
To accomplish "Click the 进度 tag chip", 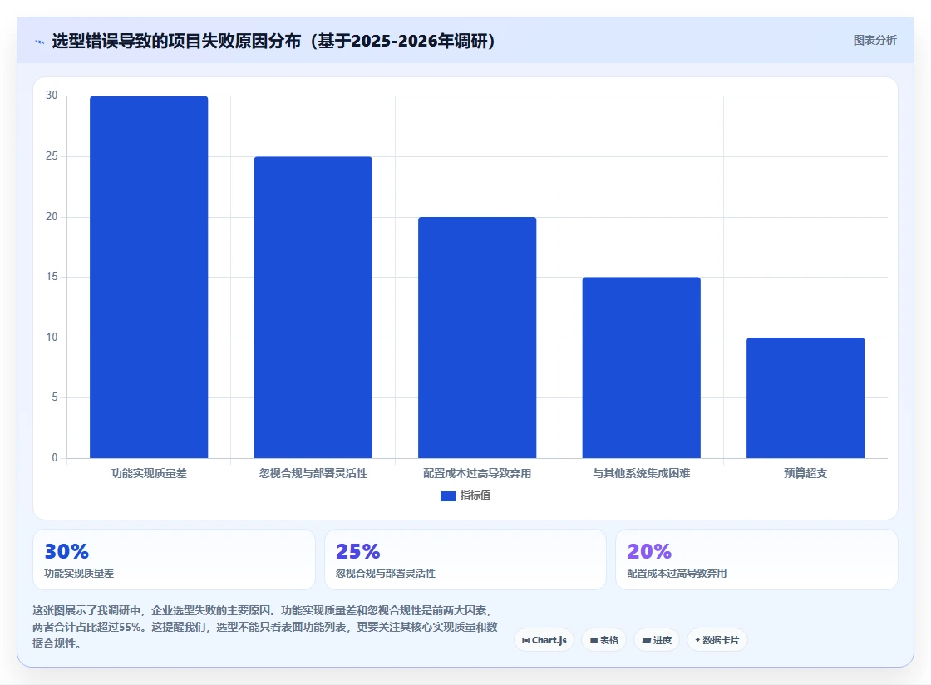I will pos(657,640).
